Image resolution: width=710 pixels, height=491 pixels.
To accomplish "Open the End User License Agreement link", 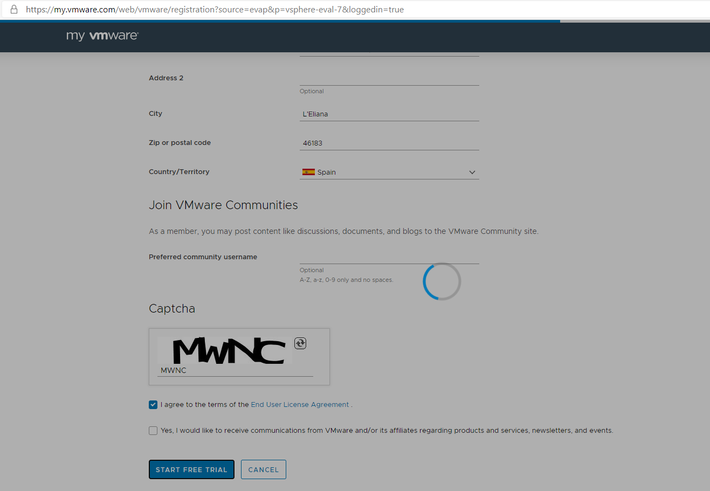I will pyautogui.click(x=300, y=405).
